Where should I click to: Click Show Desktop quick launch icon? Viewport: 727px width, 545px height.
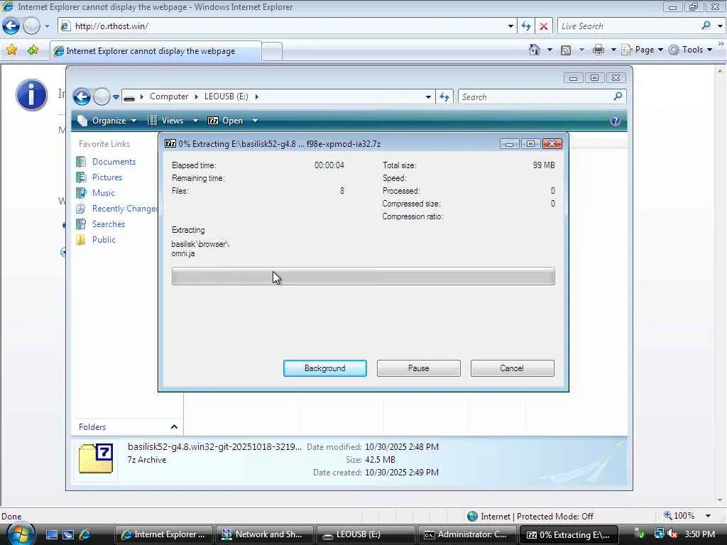pos(51,534)
